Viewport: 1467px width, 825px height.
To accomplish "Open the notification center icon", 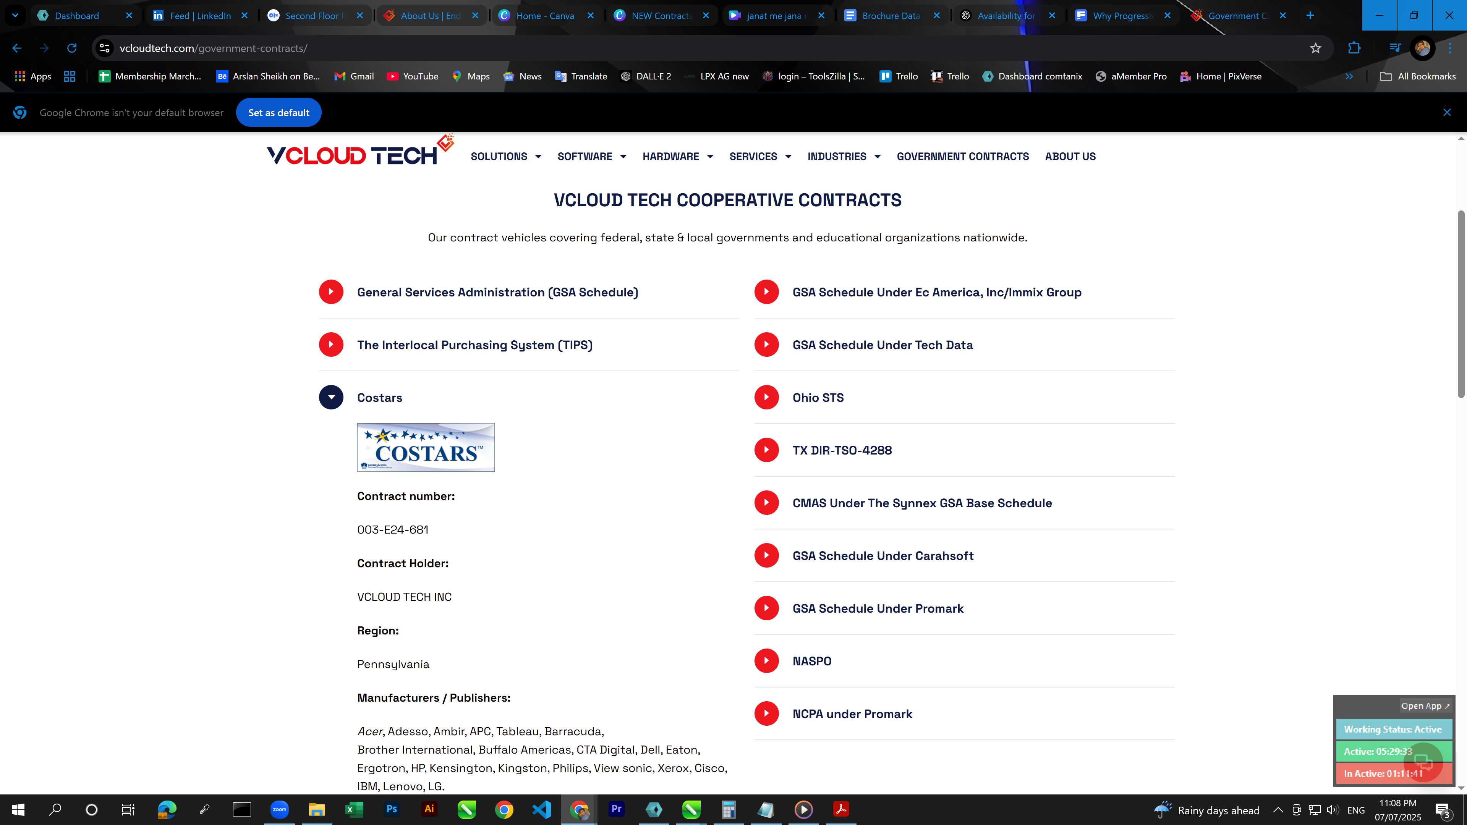I will point(1444,810).
